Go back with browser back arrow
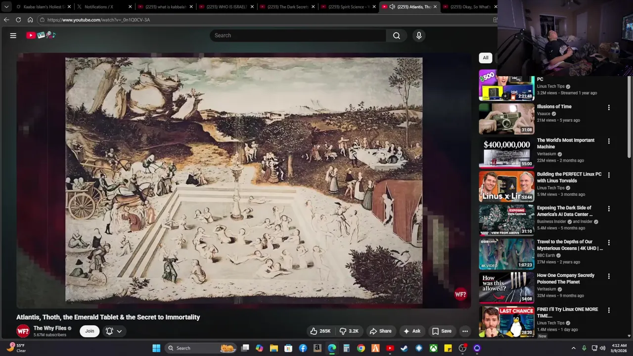Image resolution: width=633 pixels, height=356 pixels. tap(6, 20)
